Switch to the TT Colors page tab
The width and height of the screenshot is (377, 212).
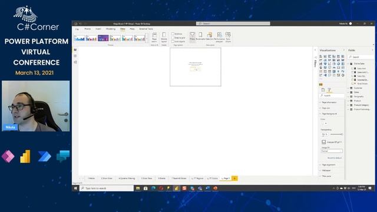(x=213, y=178)
